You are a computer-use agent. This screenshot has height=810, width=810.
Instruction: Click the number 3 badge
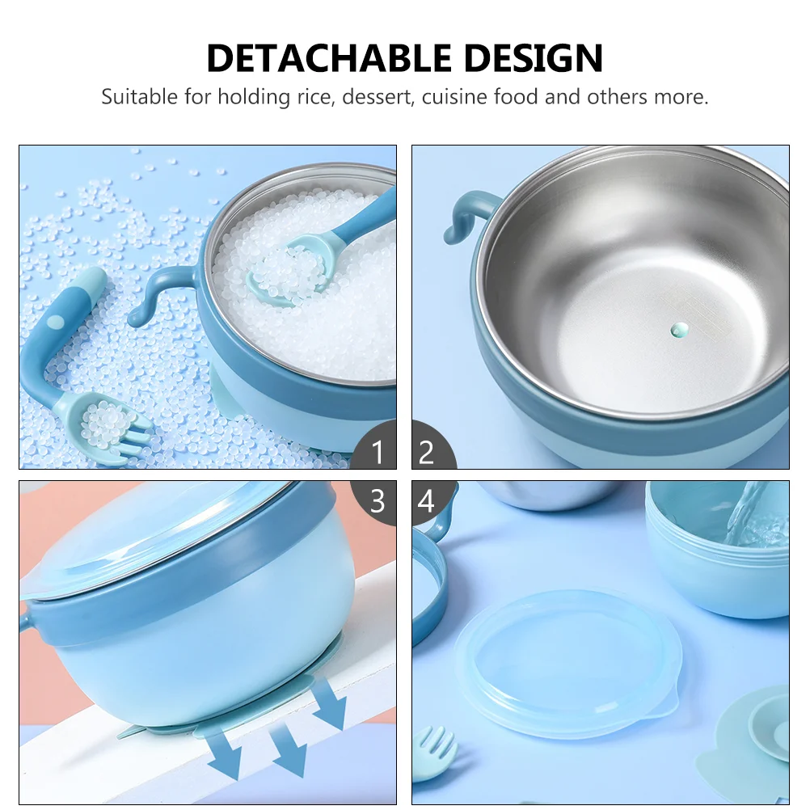376,501
